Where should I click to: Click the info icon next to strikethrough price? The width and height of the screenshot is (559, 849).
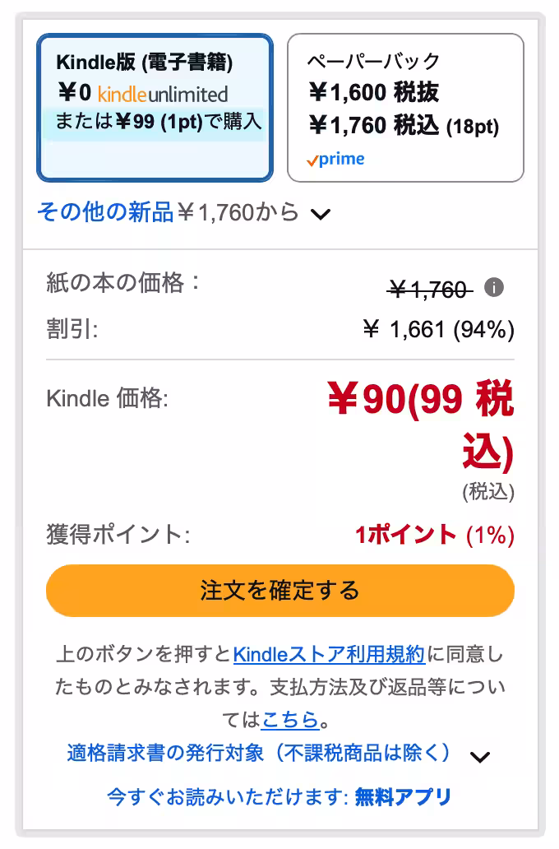click(x=494, y=287)
